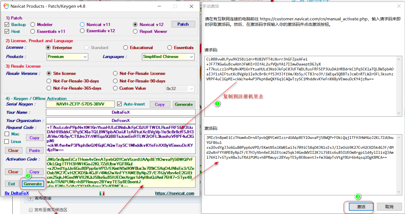Open the https://navicat.com link
Screen dimensions: 405x214
(174, 193)
